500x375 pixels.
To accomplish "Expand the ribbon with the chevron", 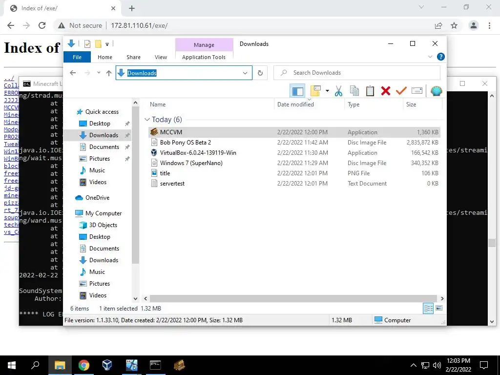I will (430, 57).
